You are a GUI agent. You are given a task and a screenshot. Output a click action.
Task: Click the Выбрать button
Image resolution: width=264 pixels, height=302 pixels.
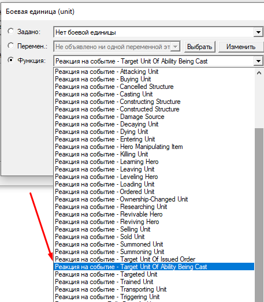(x=200, y=47)
